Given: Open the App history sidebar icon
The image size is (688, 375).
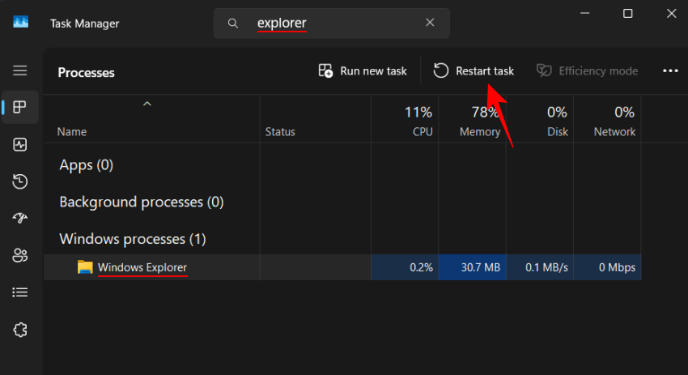Looking at the screenshot, I should point(20,181).
